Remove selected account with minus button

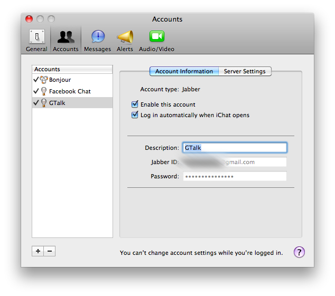point(50,251)
